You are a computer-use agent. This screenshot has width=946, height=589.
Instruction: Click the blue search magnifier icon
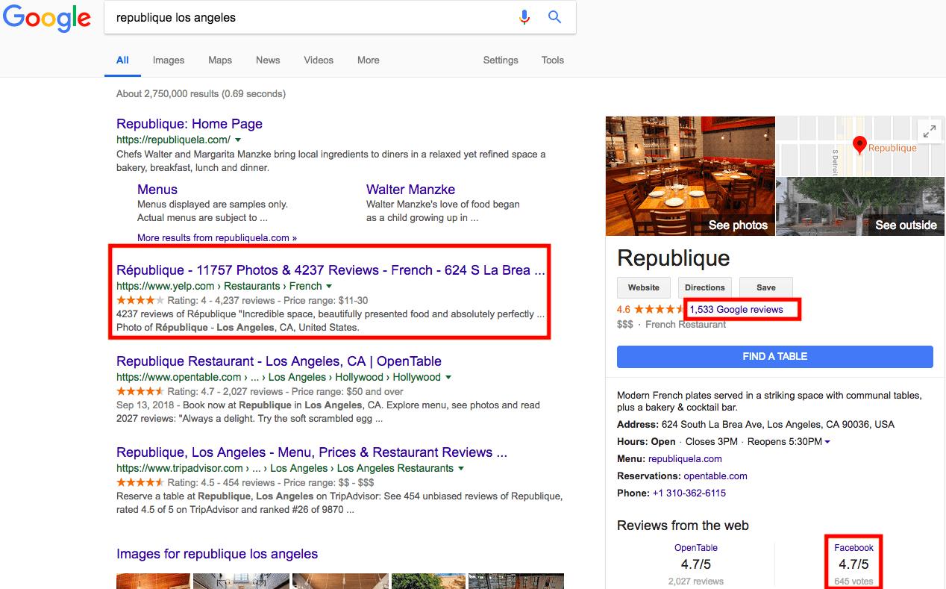(554, 17)
